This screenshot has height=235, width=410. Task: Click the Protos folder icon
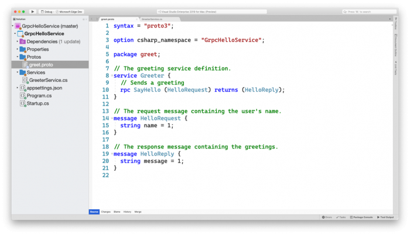(23, 57)
